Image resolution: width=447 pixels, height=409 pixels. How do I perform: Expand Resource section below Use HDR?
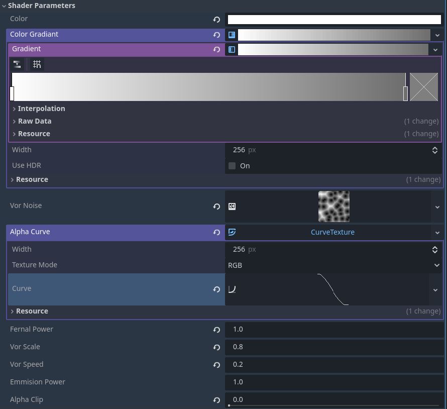12,180
